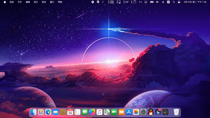Open the volume control in menu bar

point(157,2)
